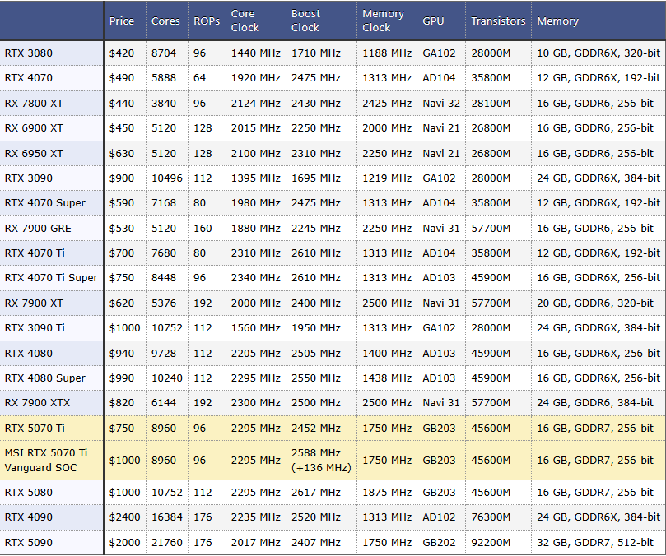Select the 'RTX 5080' row label

[29, 493]
